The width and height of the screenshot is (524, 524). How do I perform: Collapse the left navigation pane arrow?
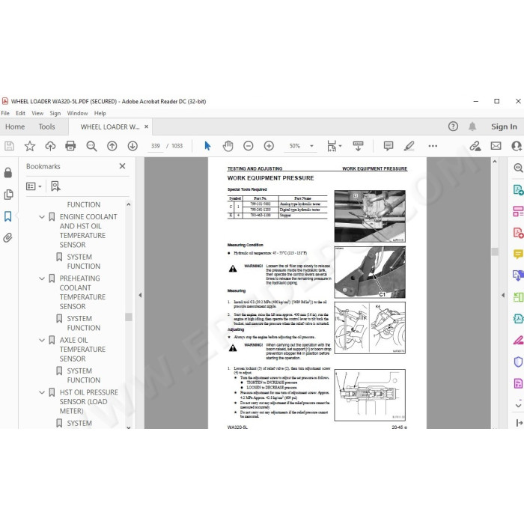pyautogui.click(x=141, y=295)
